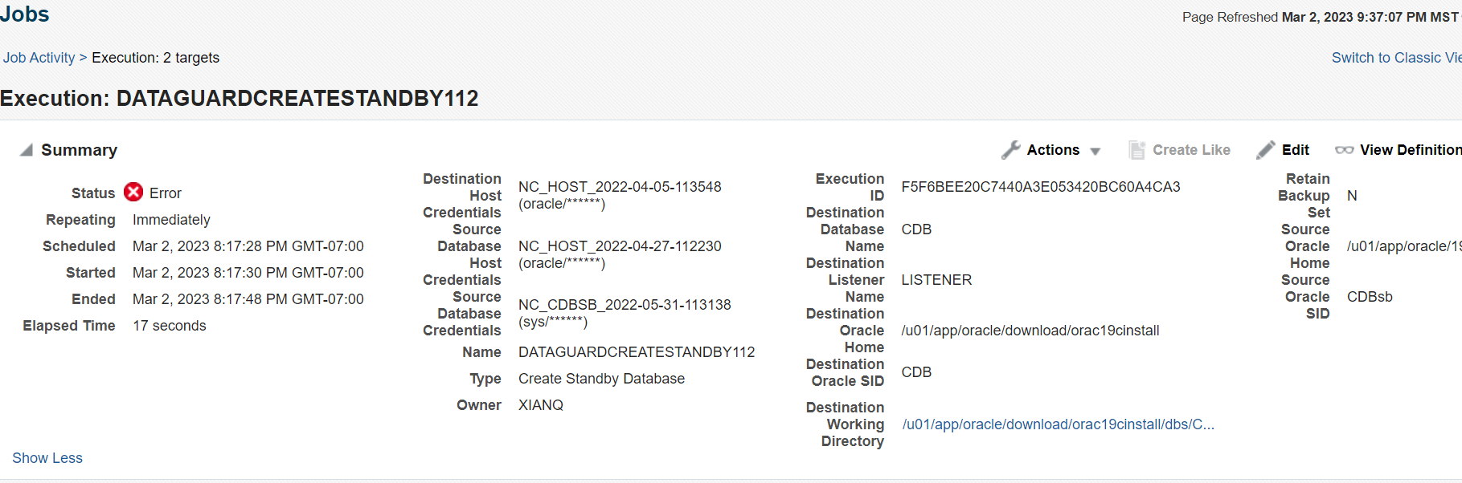
Task: Click the Actions wrench icon
Action: [1010, 150]
